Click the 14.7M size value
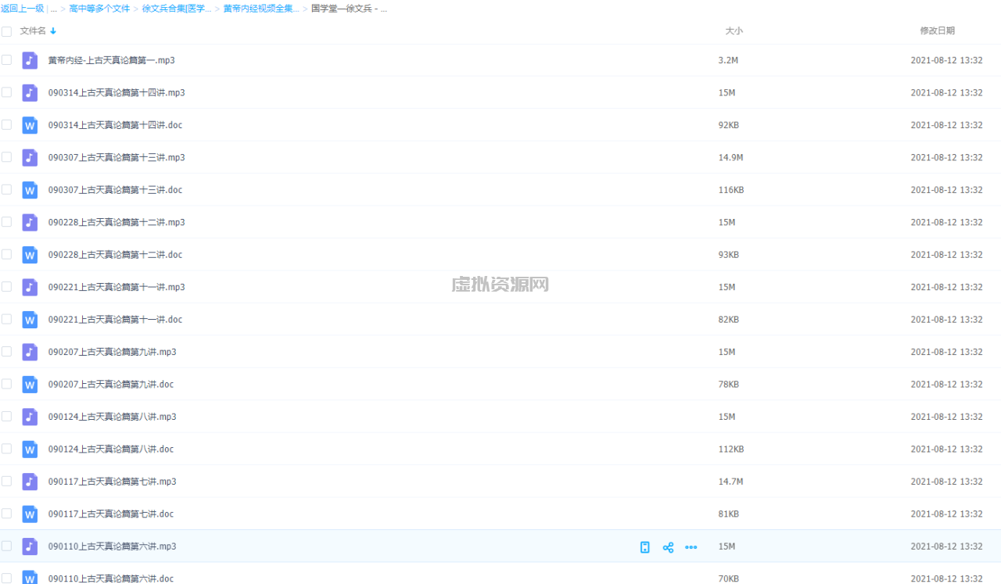This screenshot has height=584, width=1001. coord(730,482)
